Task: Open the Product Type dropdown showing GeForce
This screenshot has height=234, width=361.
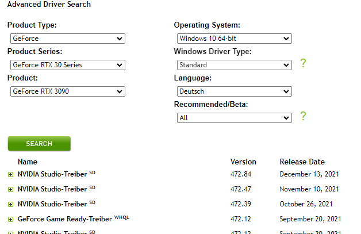Action: pyautogui.click(x=68, y=39)
